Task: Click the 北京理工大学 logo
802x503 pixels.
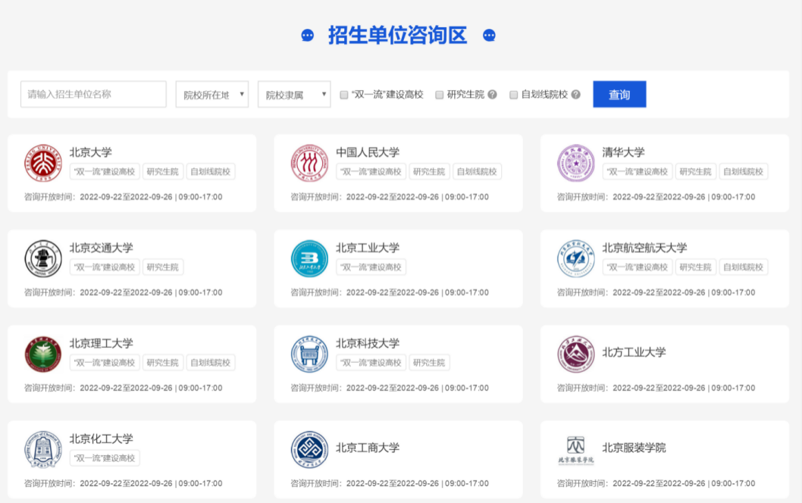Action: 43,355
